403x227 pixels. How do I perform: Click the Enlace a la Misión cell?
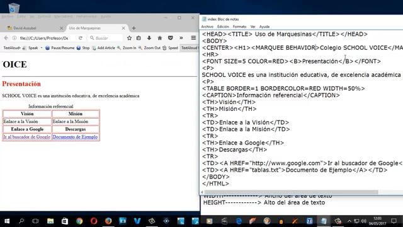click(76, 122)
